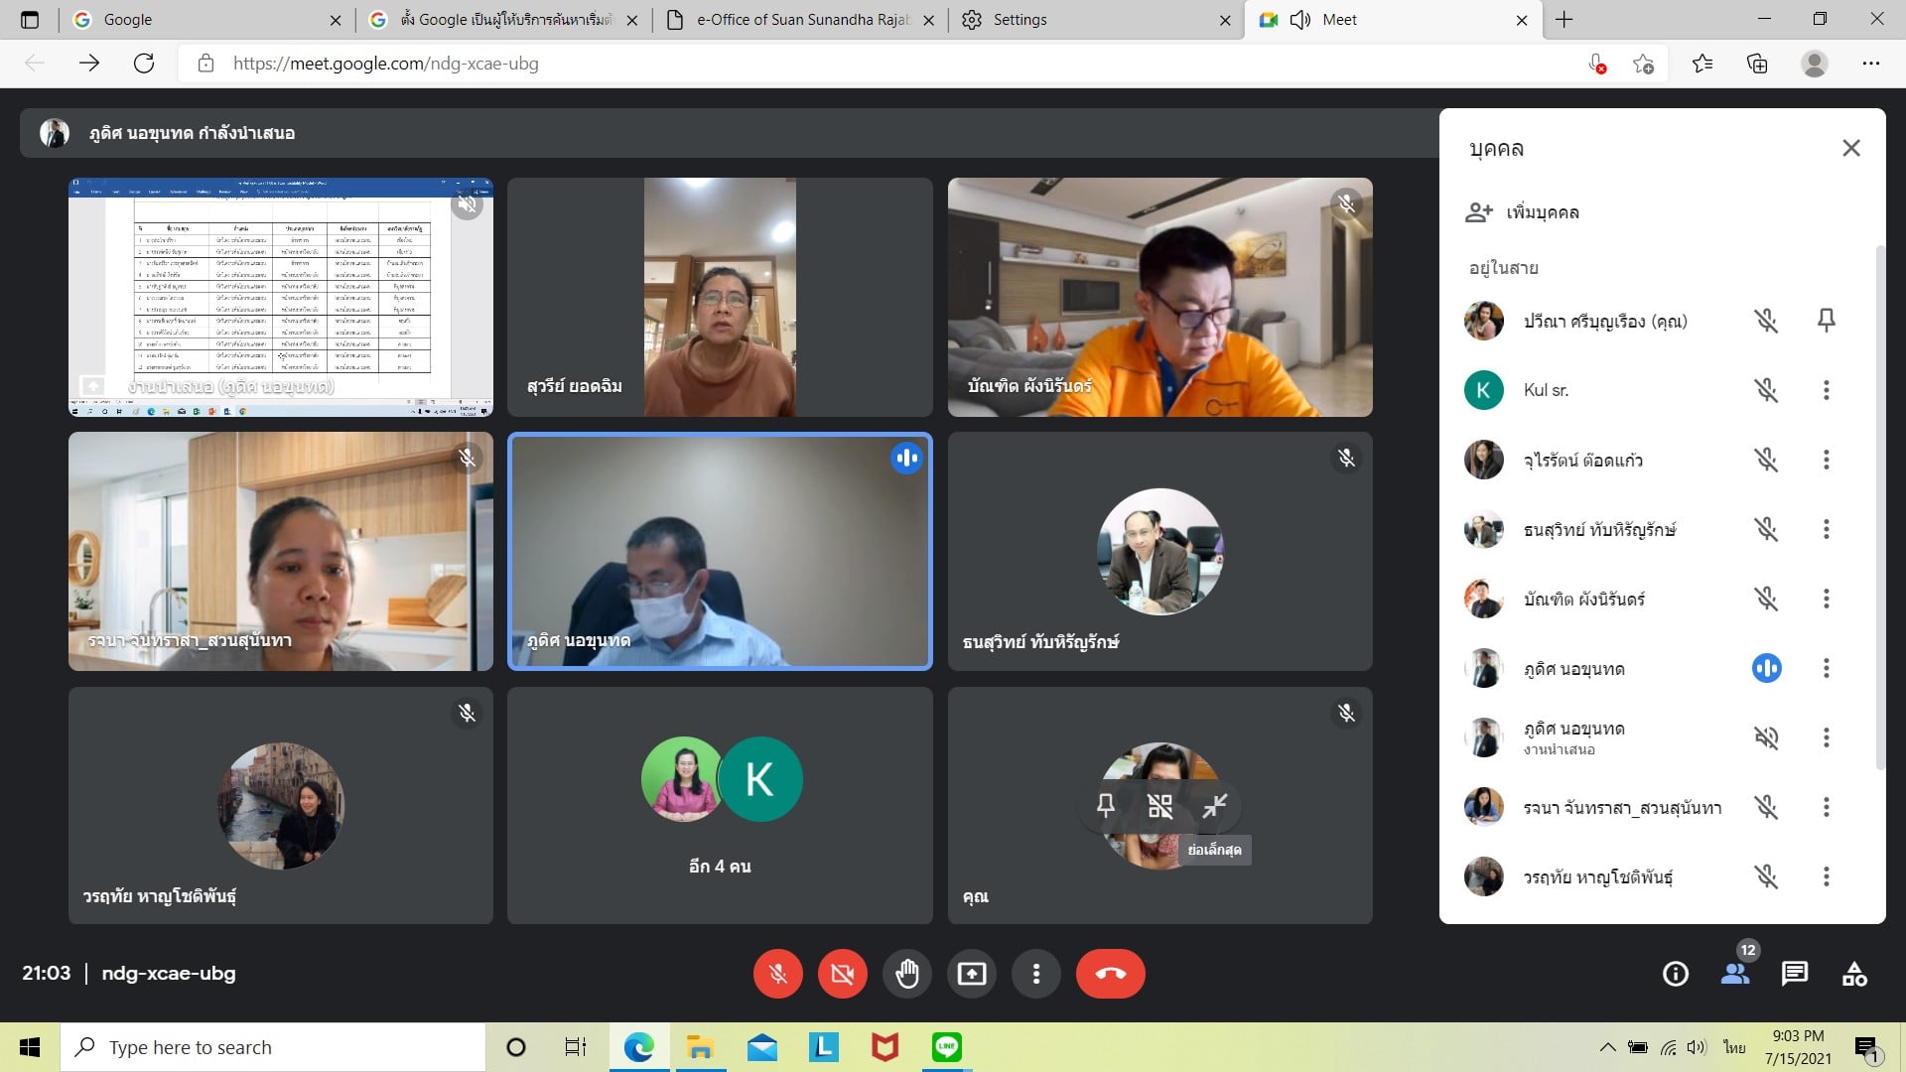Pin your own video tile
The image size is (1906, 1072).
(1105, 805)
